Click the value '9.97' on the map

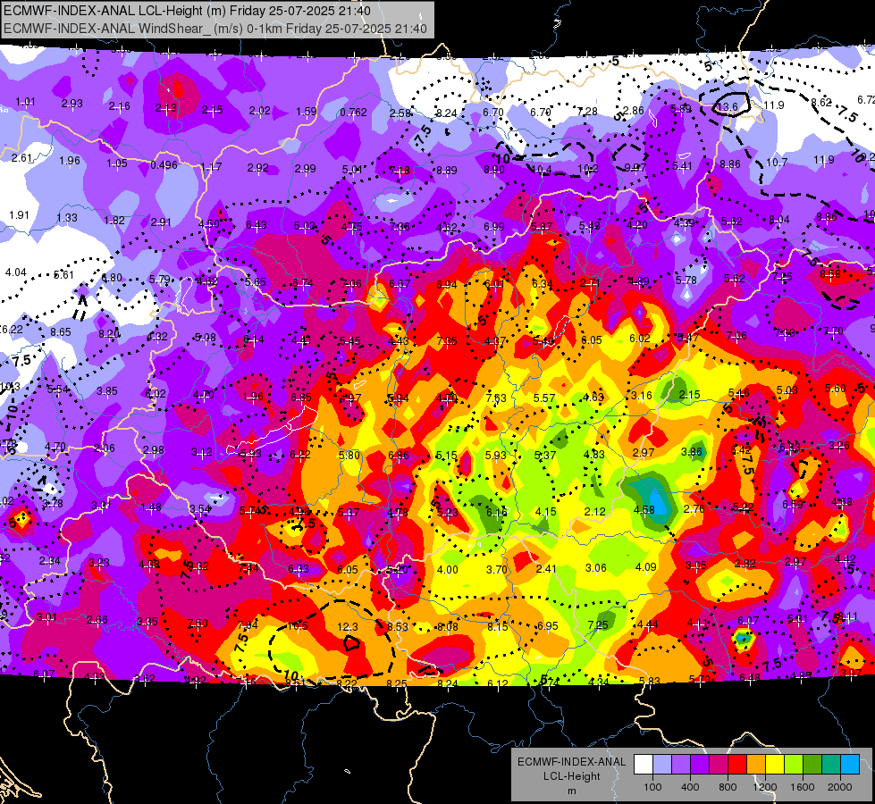pyautogui.click(x=635, y=167)
